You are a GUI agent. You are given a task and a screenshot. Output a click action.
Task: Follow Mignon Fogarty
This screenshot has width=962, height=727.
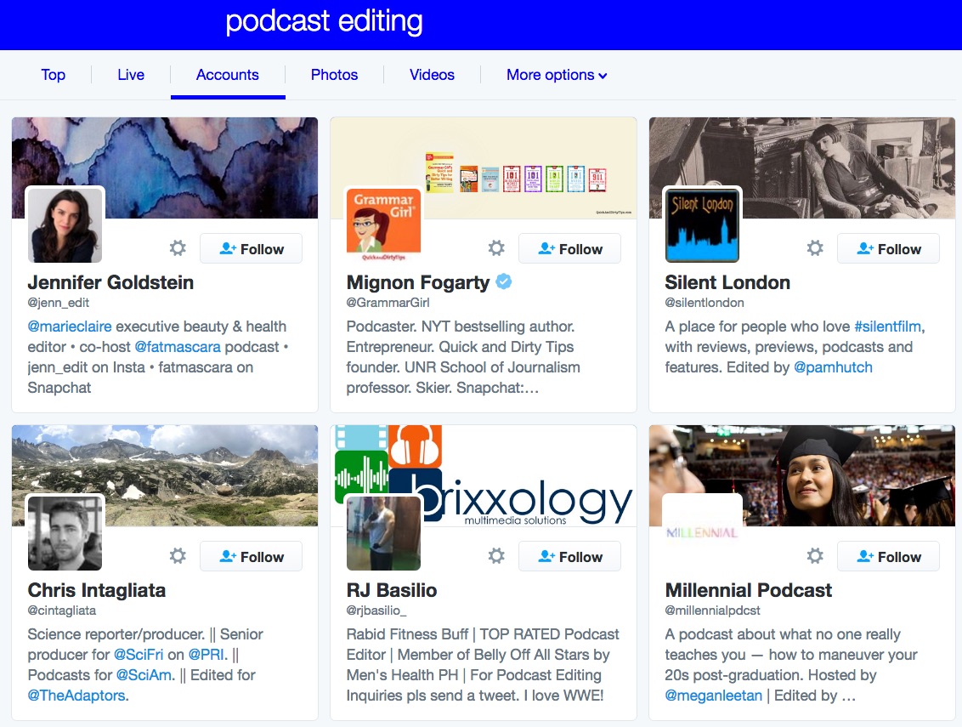pos(569,248)
